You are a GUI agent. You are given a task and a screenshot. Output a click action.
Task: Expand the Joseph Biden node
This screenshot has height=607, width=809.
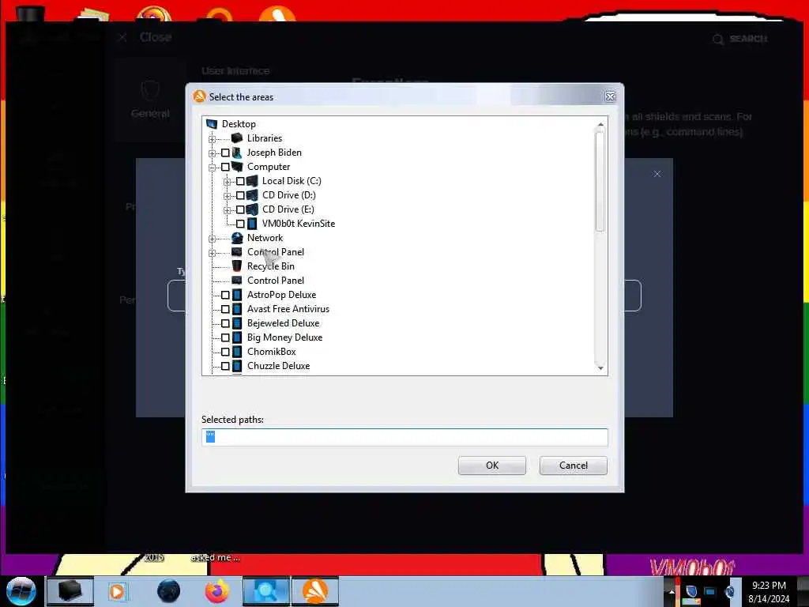click(x=212, y=153)
